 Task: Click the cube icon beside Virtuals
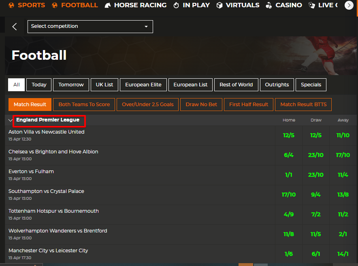(x=219, y=5)
